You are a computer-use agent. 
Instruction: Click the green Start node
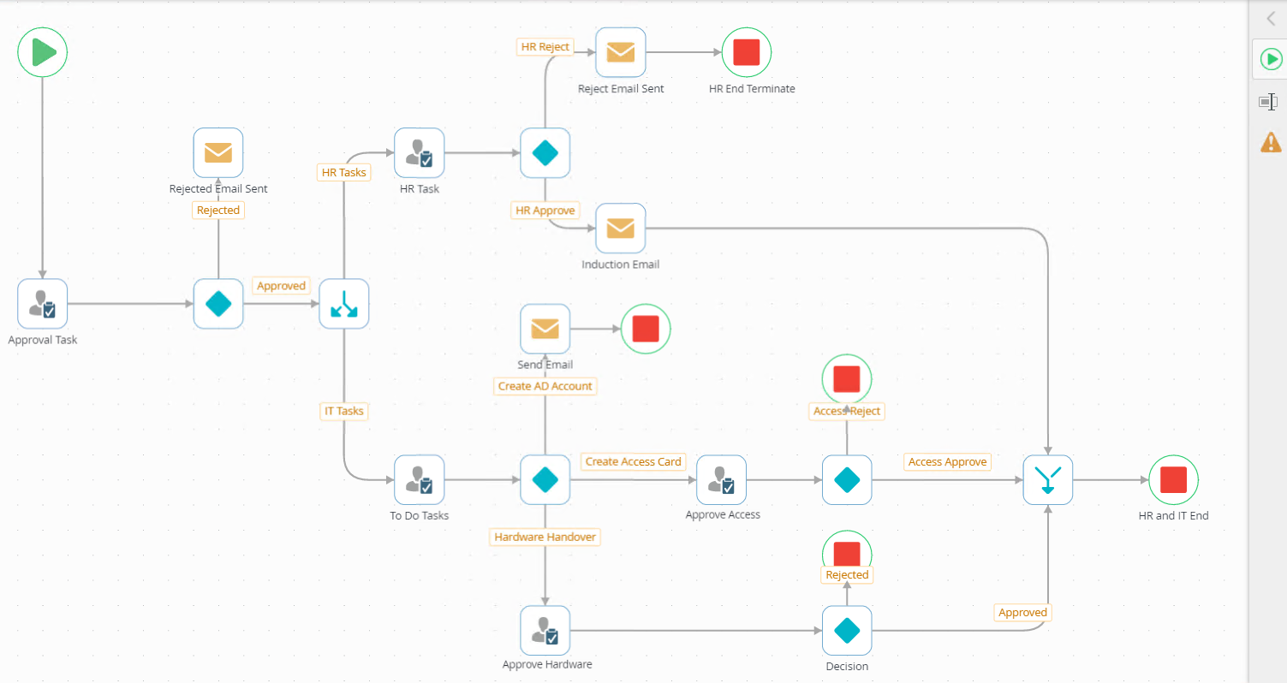click(x=43, y=52)
